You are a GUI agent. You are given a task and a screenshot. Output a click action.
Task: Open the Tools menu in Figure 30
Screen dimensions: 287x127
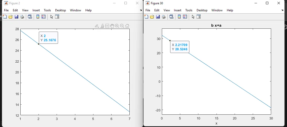(189, 10)
